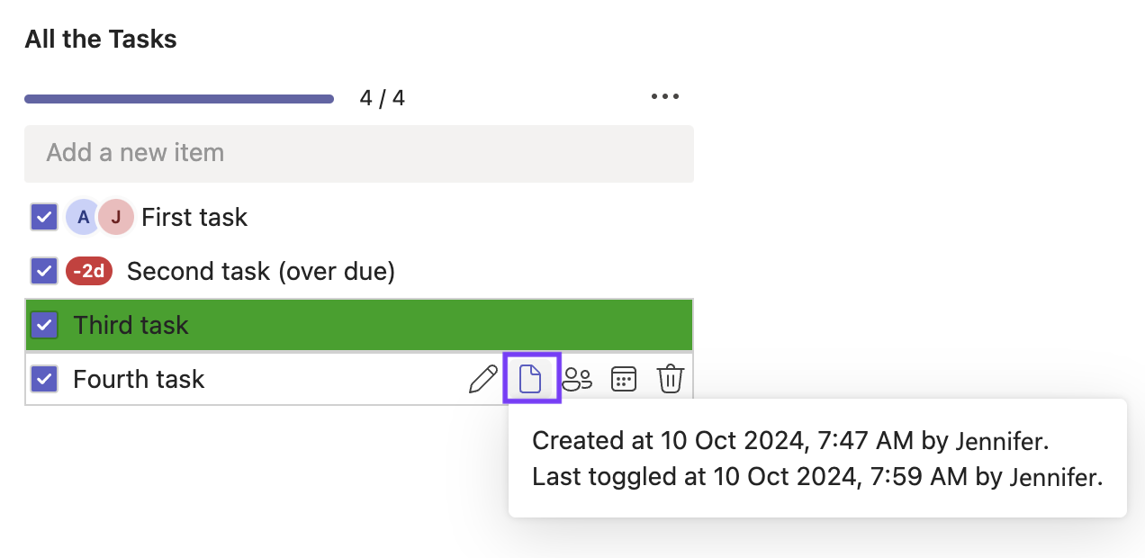1145x558 pixels.
Task: Select the First task text
Action: [x=194, y=217]
